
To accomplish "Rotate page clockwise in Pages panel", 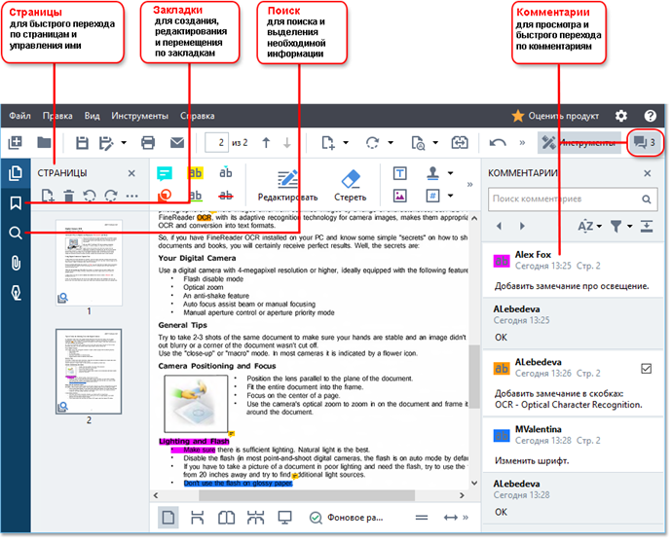I will point(111,197).
